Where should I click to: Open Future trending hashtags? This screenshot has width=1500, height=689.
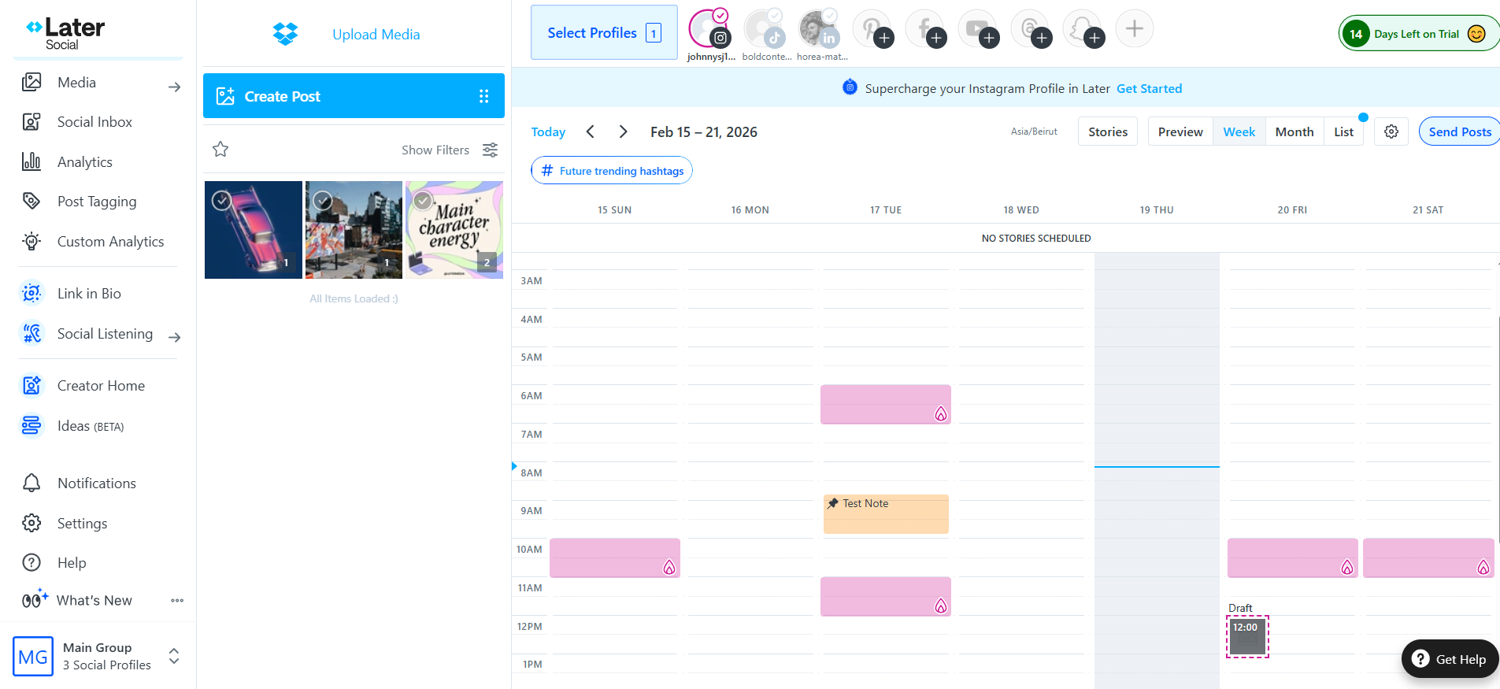click(x=612, y=171)
